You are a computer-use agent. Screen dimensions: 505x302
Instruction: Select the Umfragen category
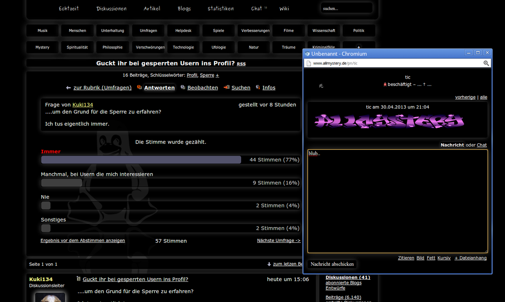click(x=148, y=31)
